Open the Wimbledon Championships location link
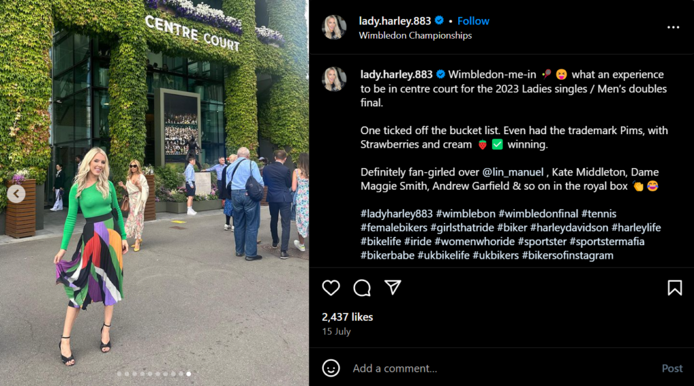The width and height of the screenshot is (694, 386). [x=415, y=35]
